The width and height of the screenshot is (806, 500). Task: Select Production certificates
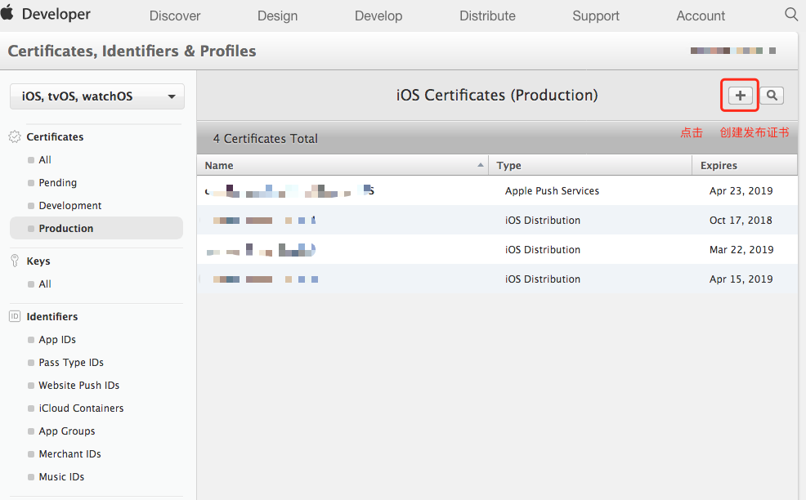(x=96, y=228)
